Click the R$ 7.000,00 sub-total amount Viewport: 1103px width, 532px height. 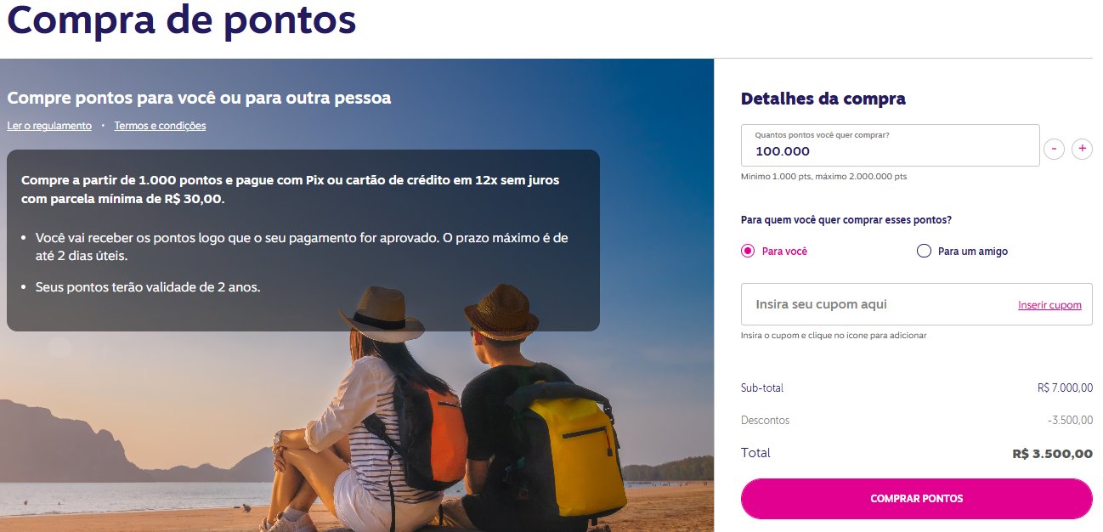[1065, 388]
